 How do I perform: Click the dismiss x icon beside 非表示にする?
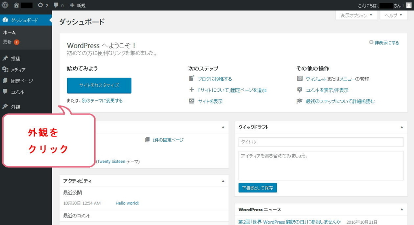pos(371,42)
